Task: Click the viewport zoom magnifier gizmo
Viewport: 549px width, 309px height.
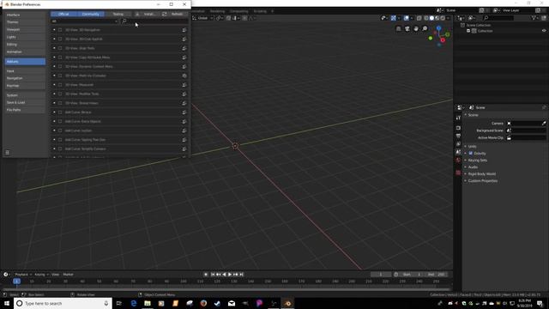Action: coord(425,28)
